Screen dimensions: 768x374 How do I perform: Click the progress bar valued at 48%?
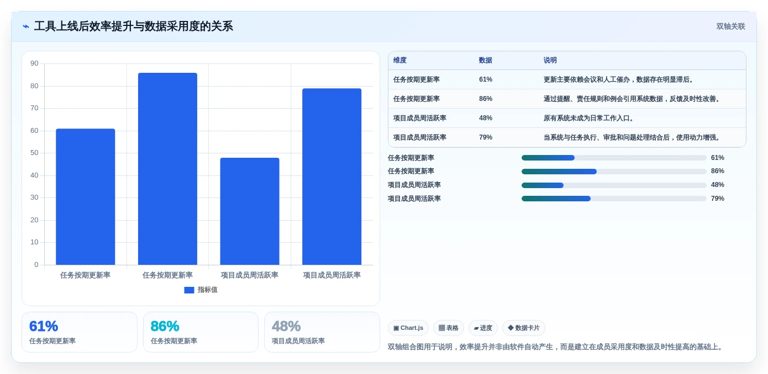(614, 185)
